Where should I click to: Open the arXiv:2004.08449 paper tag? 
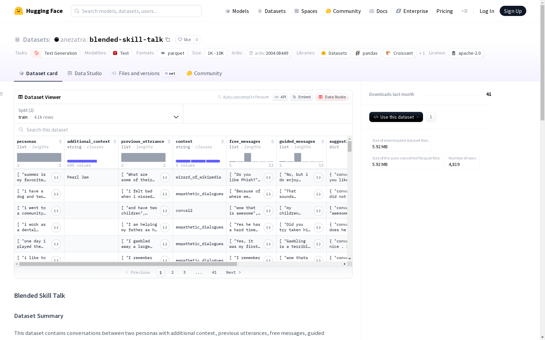[269, 53]
